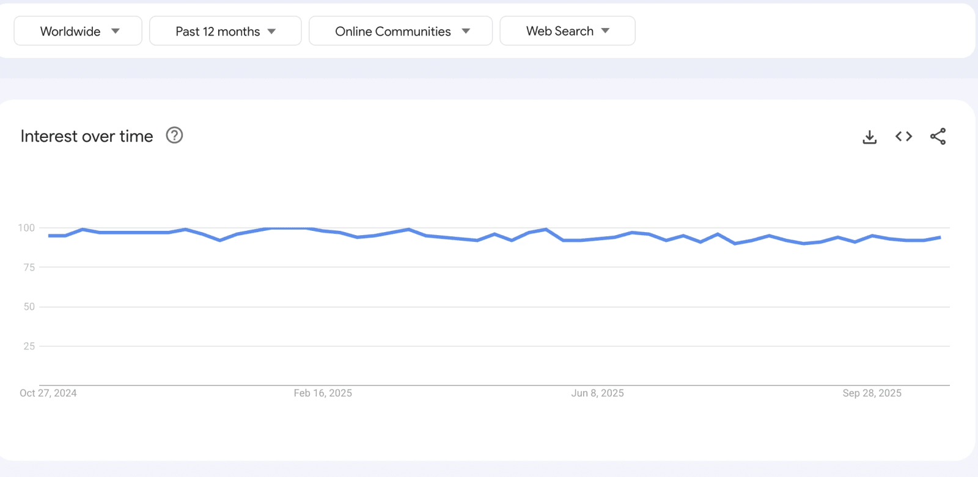Download the interest over time data
The width and height of the screenshot is (978, 477).
869,137
